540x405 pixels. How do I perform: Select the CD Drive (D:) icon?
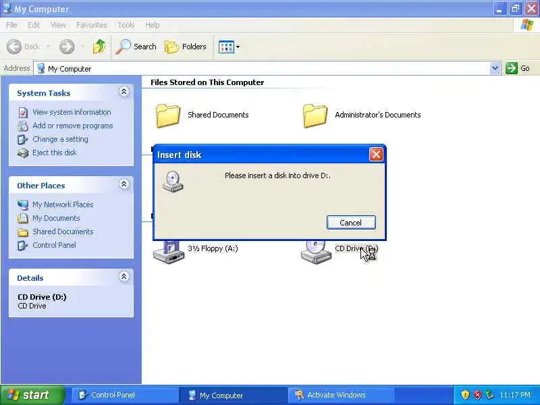pyautogui.click(x=315, y=252)
